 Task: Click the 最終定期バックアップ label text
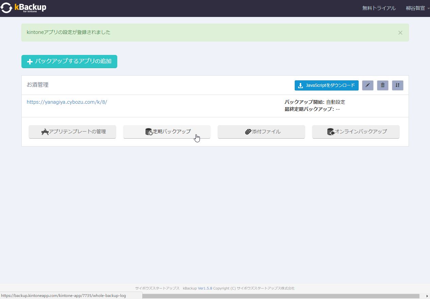pos(309,109)
